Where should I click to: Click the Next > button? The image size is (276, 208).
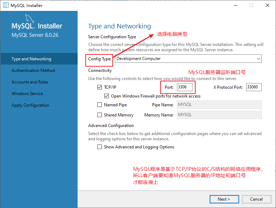(224, 199)
